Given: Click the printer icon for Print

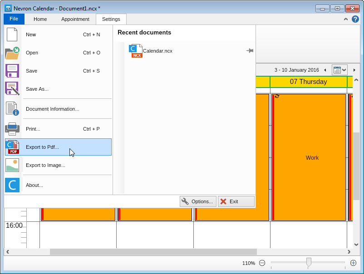Looking at the screenshot, I should pos(12,129).
